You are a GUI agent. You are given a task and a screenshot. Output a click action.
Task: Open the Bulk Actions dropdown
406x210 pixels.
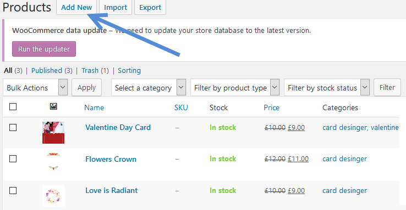point(35,88)
